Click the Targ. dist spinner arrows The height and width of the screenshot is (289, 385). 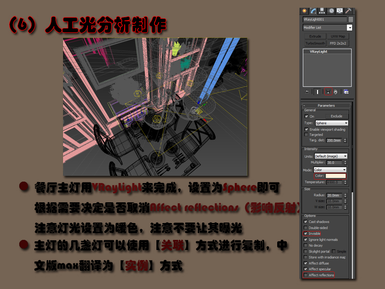[x=345, y=140]
